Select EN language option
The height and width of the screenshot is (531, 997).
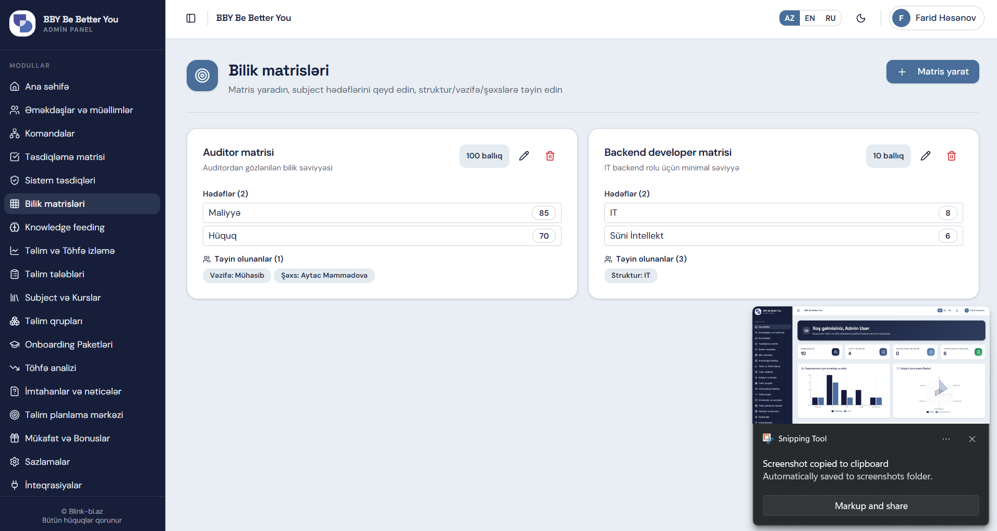coord(810,18)
